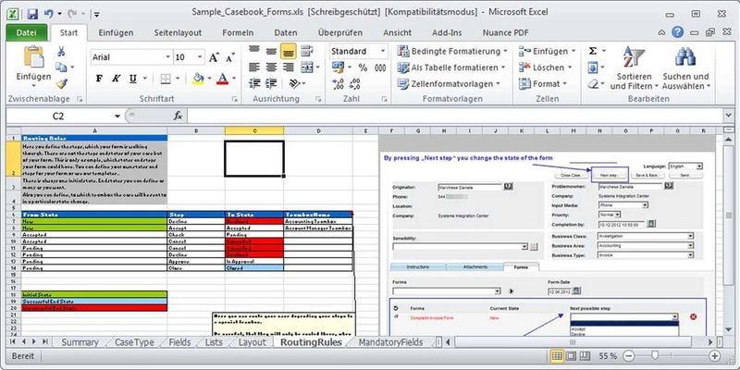Click decrease decimal places icon

coord(354,84)
